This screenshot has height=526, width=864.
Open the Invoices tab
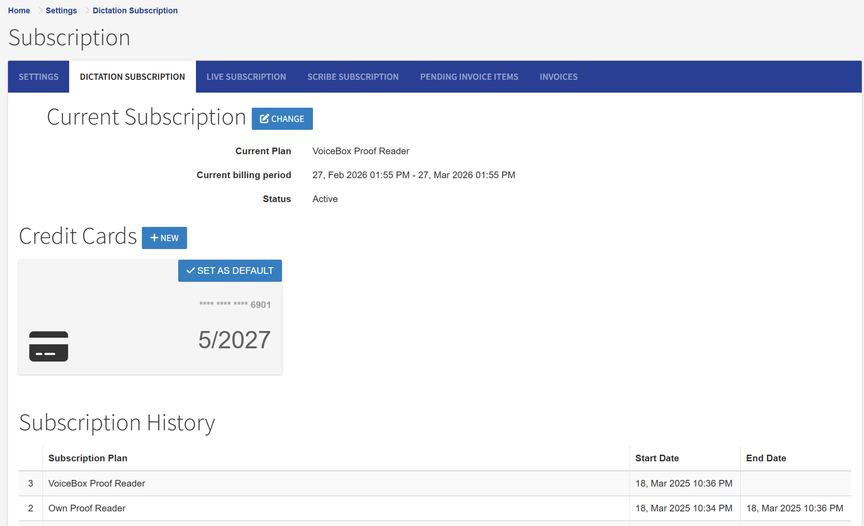(559, 77)
